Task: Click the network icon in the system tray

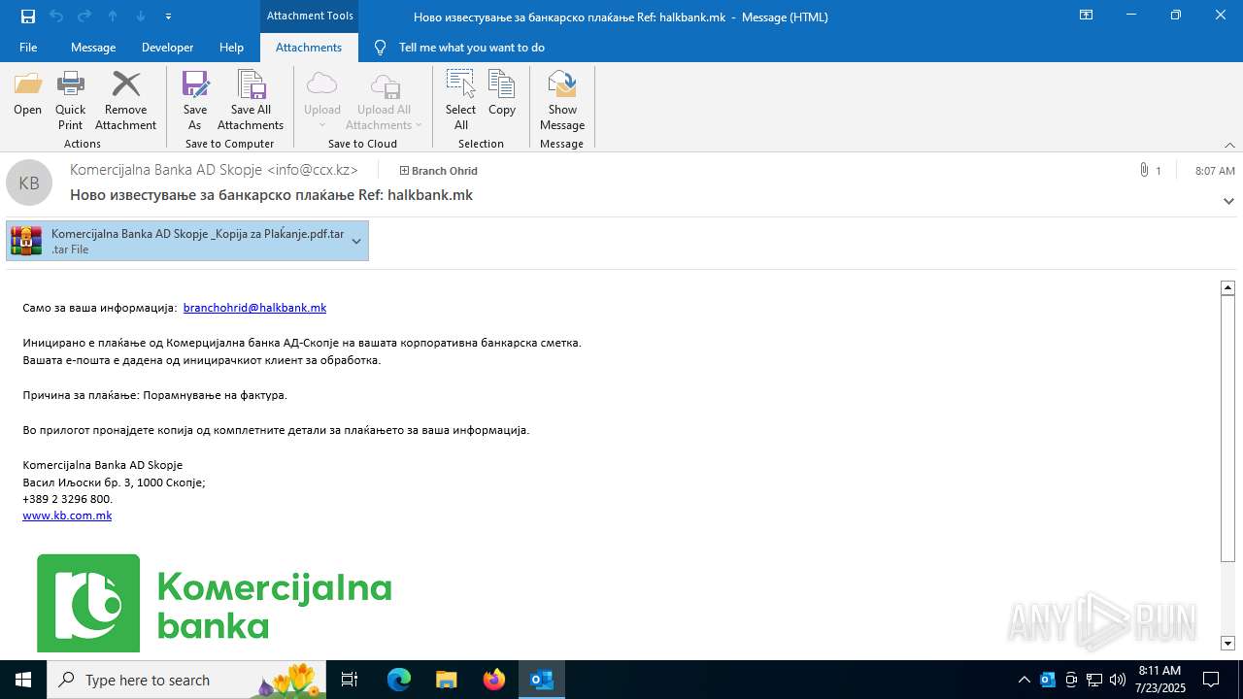Action: [1093, 680]
